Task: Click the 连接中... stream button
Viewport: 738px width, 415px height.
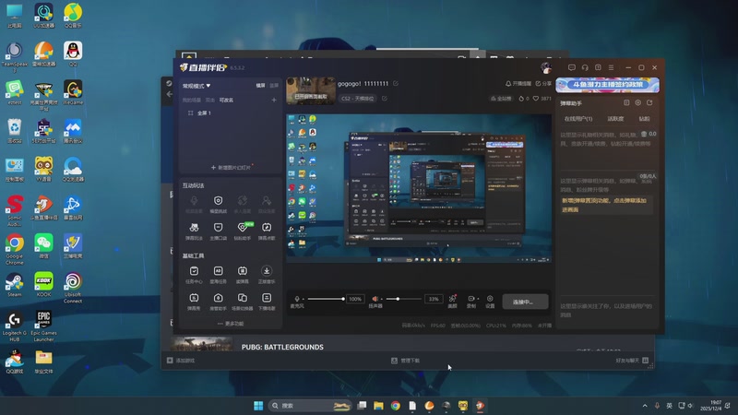Action: pyautogui.click(x=525, y=302)
